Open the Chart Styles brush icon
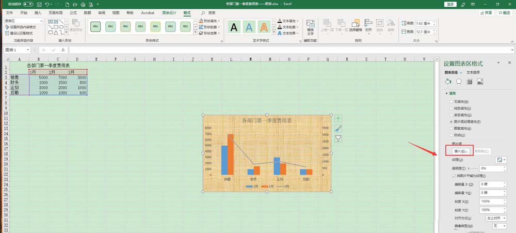516x233 pixels. pyautogui.click(x=338, y=129)
